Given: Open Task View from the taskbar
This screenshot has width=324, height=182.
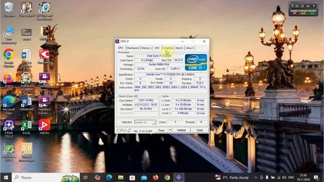Looking at the screenshot, I should (86, 177).
